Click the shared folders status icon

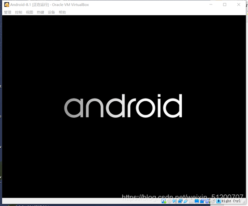[x=191, y=201]
